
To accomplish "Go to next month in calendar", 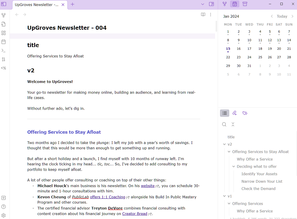I will coord(293,16).
